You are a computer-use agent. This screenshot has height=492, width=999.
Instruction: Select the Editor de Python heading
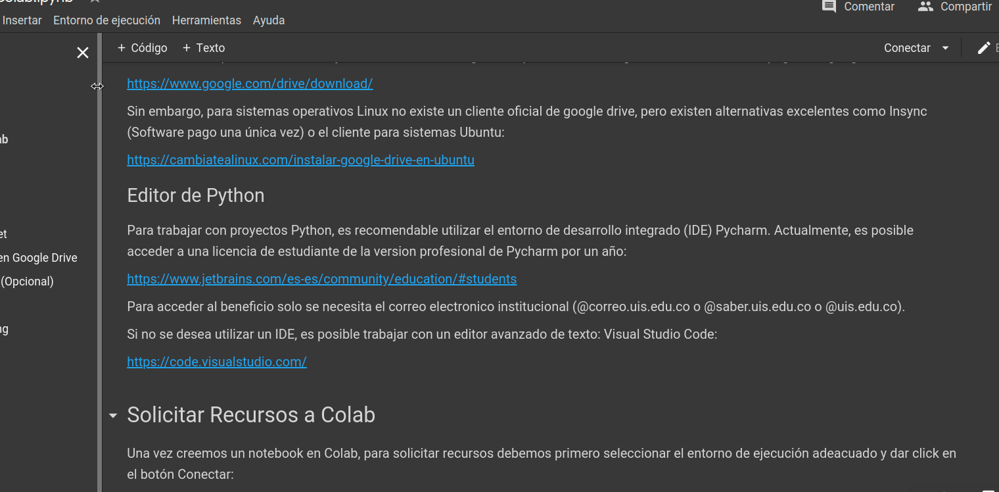[x=196, y=195]
